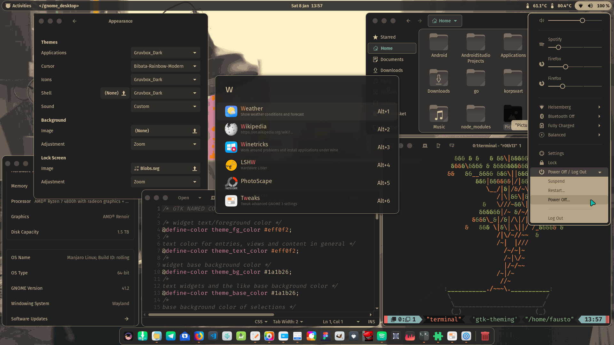614x345 pixels.
Task: Click the Settings gear icon in system menu
Action: point(542,153)
